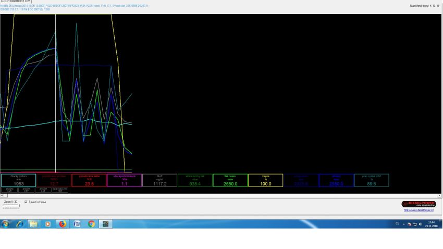Select the yellow klapka percent box
The height and width of the screenshot is (249, 443).
[265, 180]
